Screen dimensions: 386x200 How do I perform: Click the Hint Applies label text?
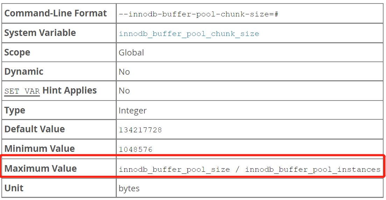click(70, 90)
